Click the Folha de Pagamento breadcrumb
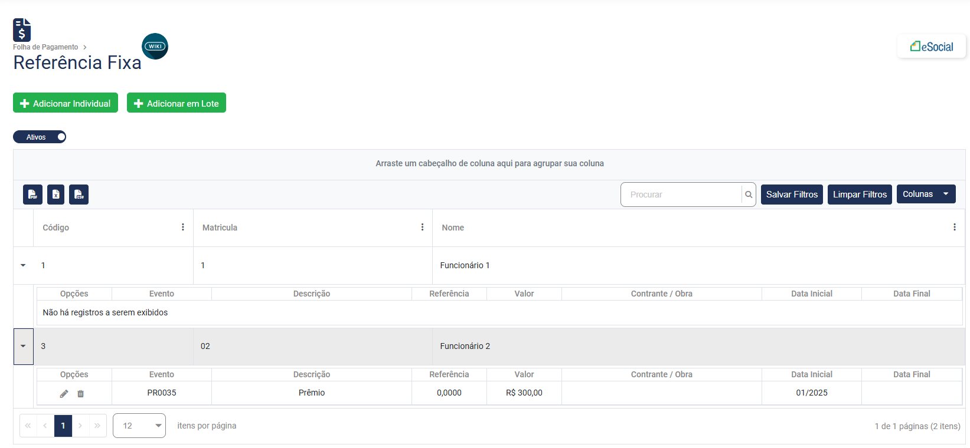This screenshot has height=448, width=970. click(x=45, y=47)
